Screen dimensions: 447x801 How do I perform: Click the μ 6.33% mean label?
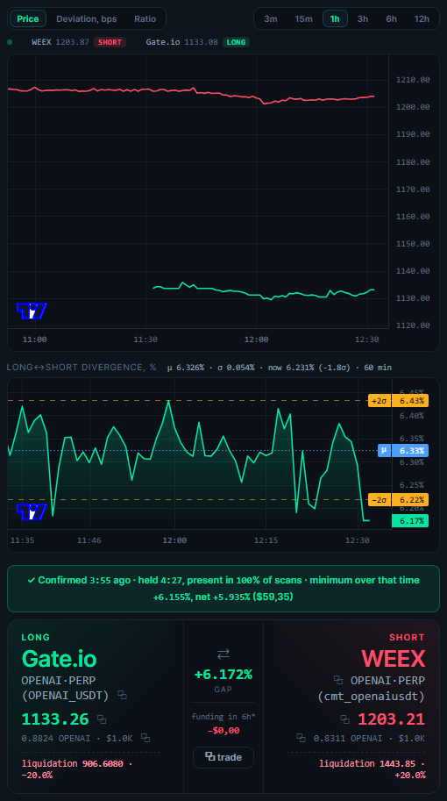click(x=403, y=451)
